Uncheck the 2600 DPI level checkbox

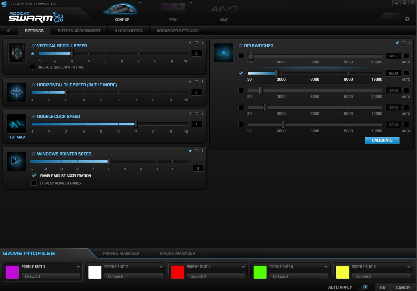pyautogui.click(x=241, y=73)
